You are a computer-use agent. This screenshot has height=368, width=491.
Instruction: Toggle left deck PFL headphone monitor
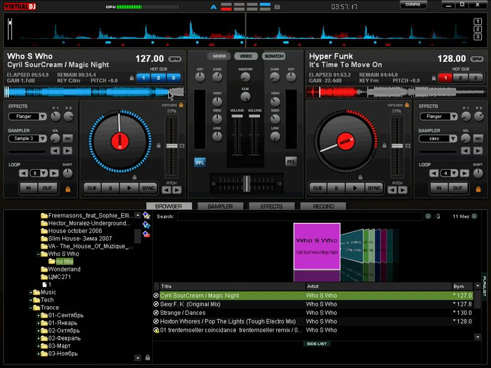[200, 163]
